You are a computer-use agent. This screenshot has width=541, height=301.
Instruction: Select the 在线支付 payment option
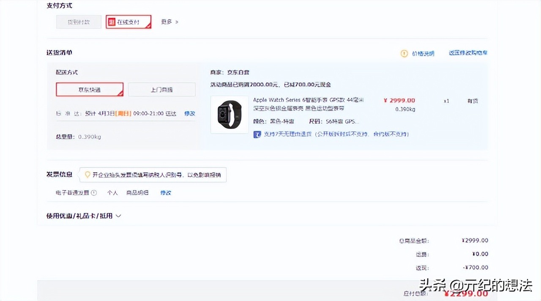tap(128, 22)
